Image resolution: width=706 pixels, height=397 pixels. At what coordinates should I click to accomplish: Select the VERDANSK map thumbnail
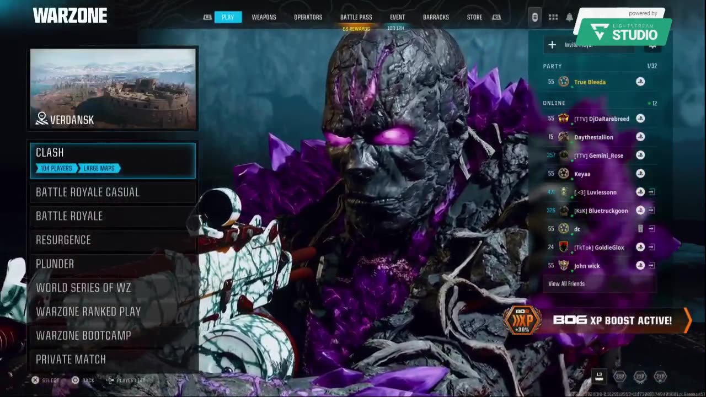[x=113, y=88]
